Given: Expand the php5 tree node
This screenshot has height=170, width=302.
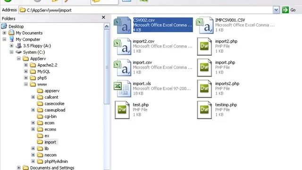Looking at the screenshot, I should pyautogui.click(x=26, y=77).
